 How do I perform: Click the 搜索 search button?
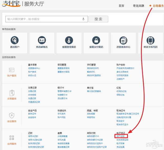[98, 19]
